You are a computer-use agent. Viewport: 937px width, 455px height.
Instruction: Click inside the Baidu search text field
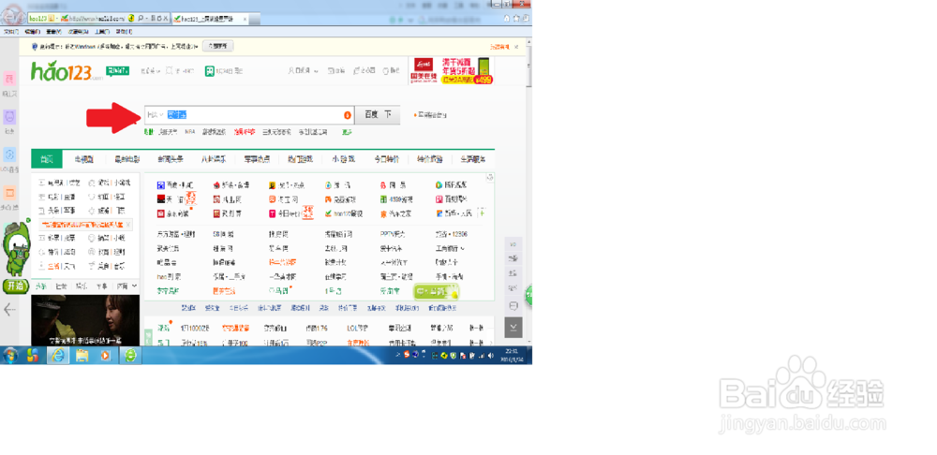pyautogui.click(x=248, y=114)
